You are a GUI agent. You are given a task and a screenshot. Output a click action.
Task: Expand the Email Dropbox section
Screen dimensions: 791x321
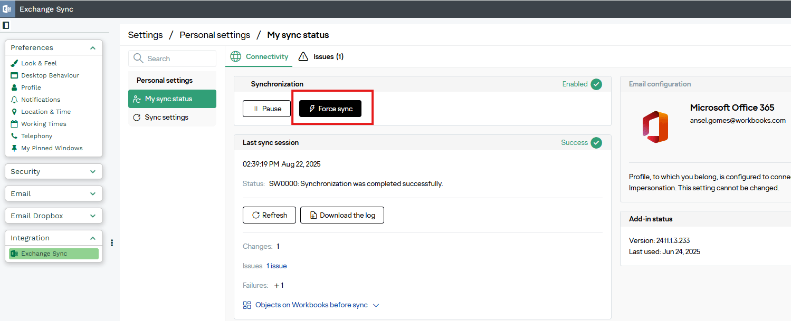[93, 216]
